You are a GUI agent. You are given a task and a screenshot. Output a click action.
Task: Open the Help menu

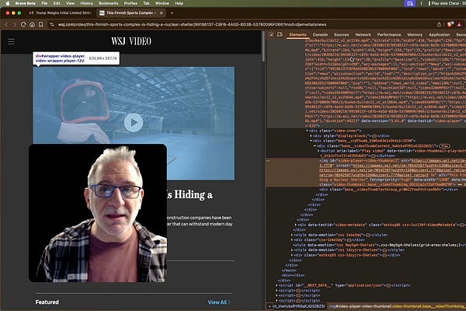[x=179, y=3]
